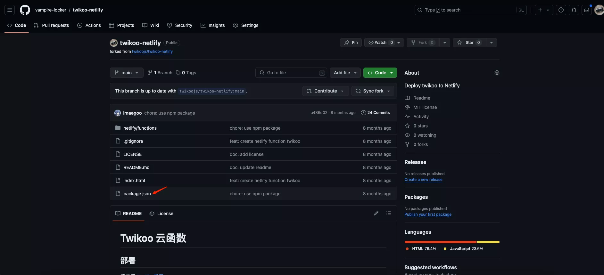Open the Insights tab
This screenshot has width=604, height=275.
[213, 25]
